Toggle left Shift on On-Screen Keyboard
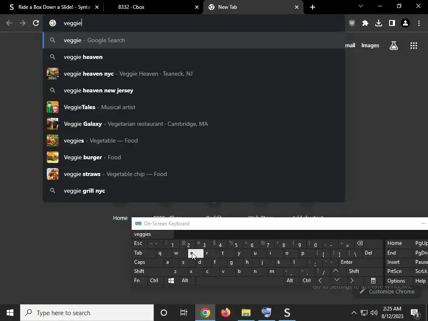The height and width of the screenshot is (321, 428). click(151, 271)
